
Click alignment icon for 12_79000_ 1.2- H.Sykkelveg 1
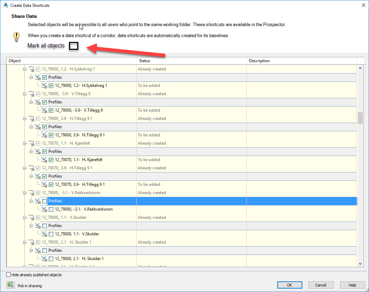[32, 69]
